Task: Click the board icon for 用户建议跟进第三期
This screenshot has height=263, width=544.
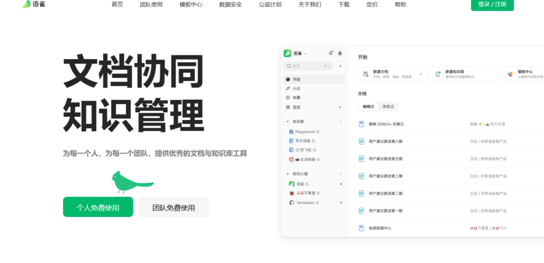Action: (361, 176)
